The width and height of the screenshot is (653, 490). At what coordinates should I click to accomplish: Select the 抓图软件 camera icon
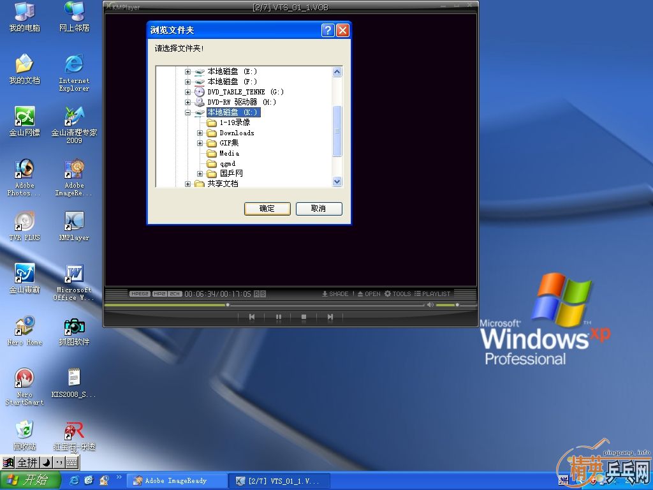74,331
